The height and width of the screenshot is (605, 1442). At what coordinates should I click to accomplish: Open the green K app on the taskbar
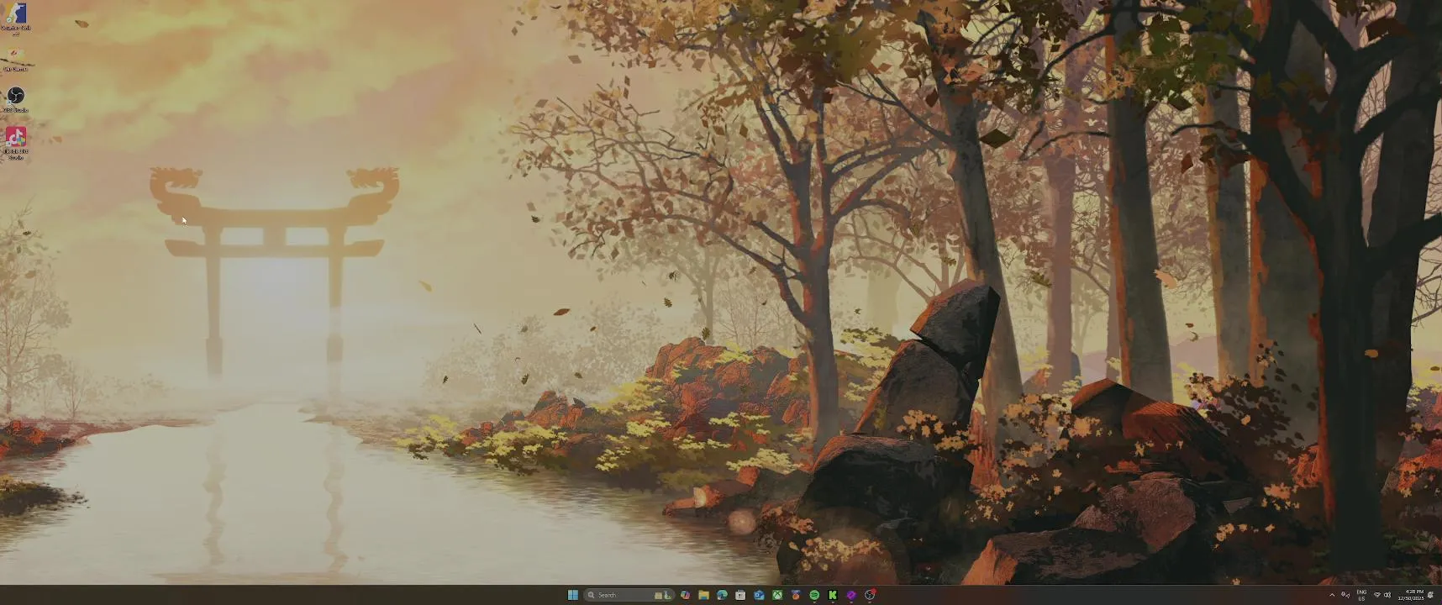[833, 595]
